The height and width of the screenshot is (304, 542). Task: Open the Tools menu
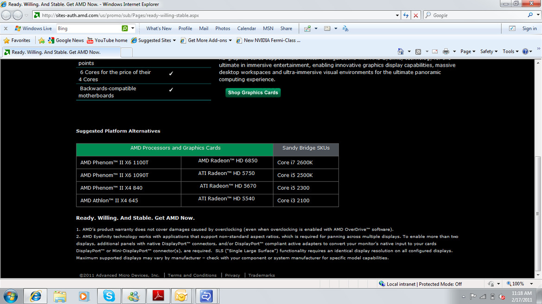pos(510,51)
